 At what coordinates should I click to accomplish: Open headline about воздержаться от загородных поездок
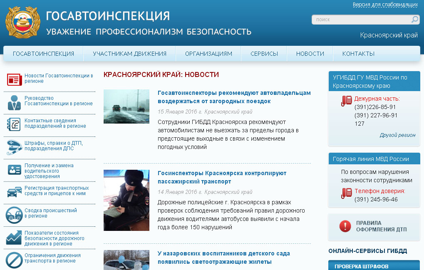pos(234,97)
